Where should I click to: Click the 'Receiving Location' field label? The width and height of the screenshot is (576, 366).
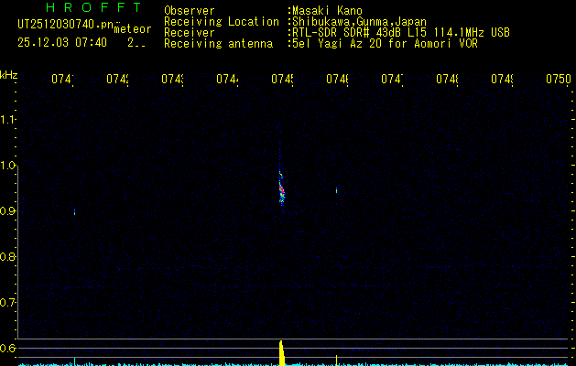(x=222, y=21)
